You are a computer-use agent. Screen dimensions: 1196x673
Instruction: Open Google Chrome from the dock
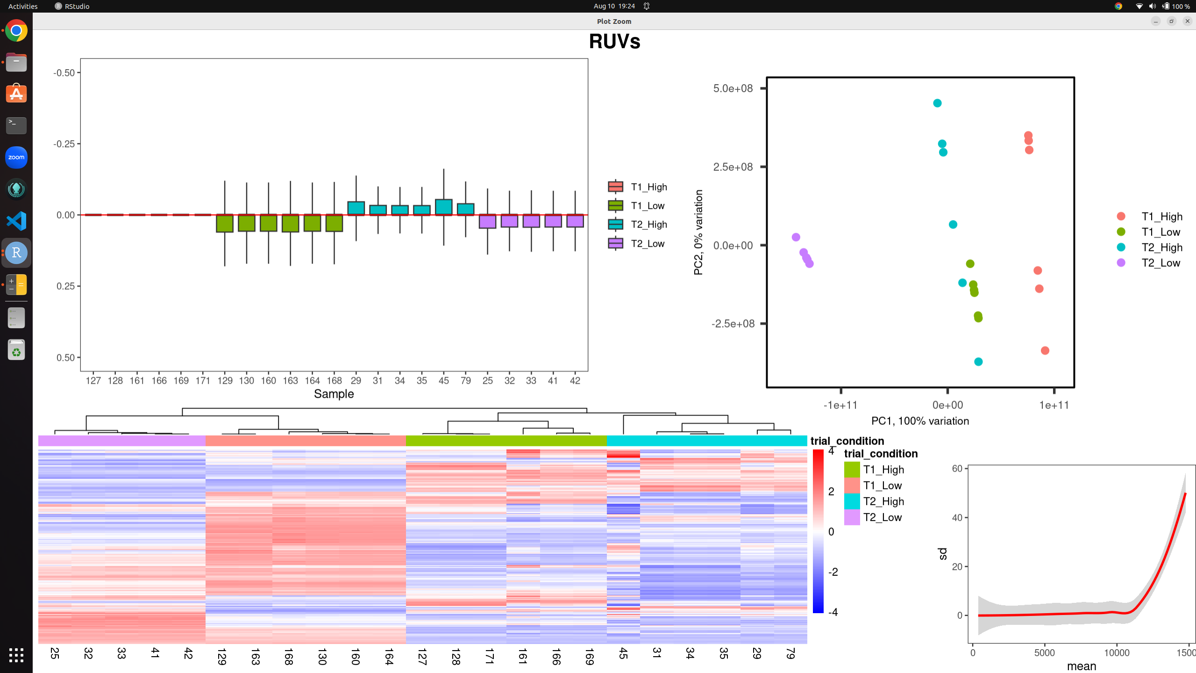point(16,31)
